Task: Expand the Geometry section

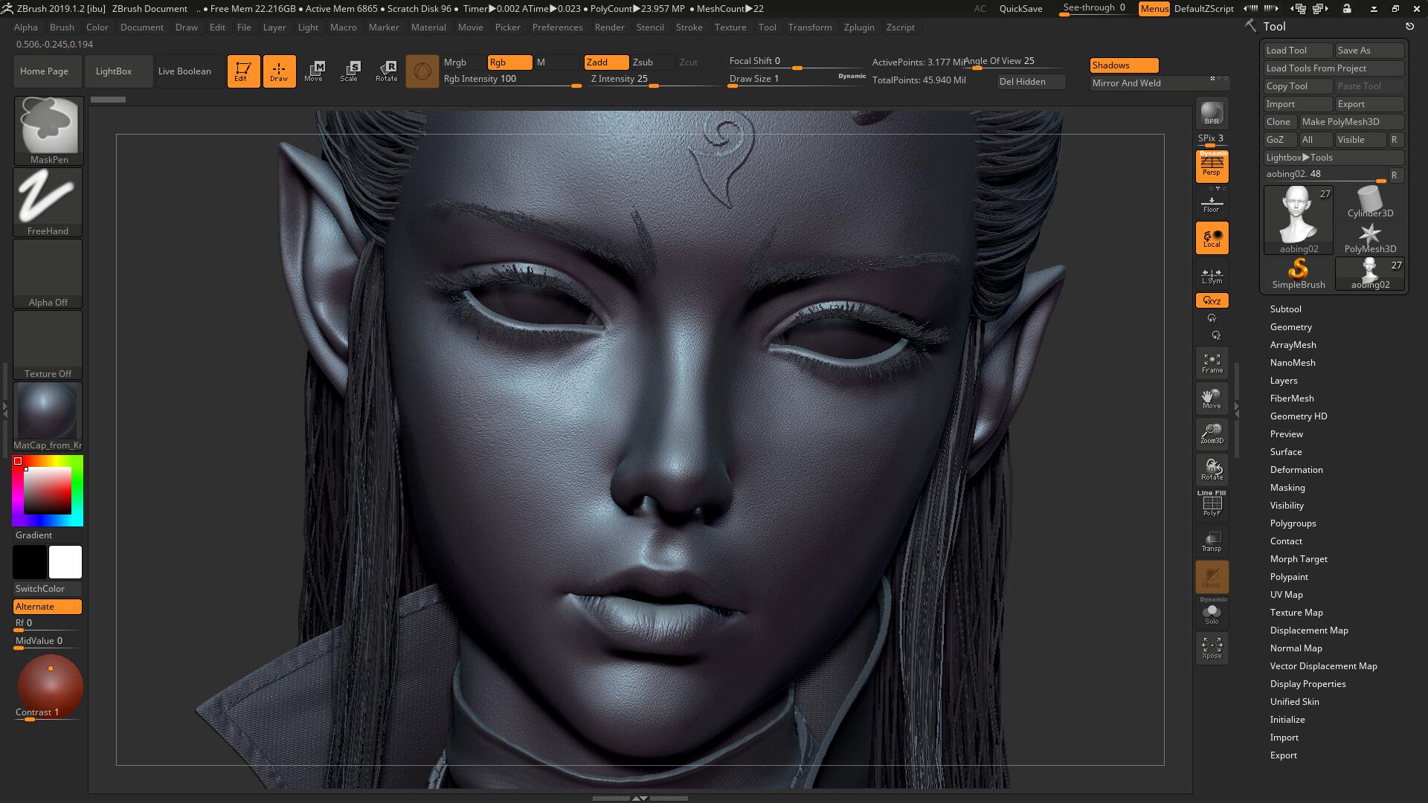Action: (1290, 327)
